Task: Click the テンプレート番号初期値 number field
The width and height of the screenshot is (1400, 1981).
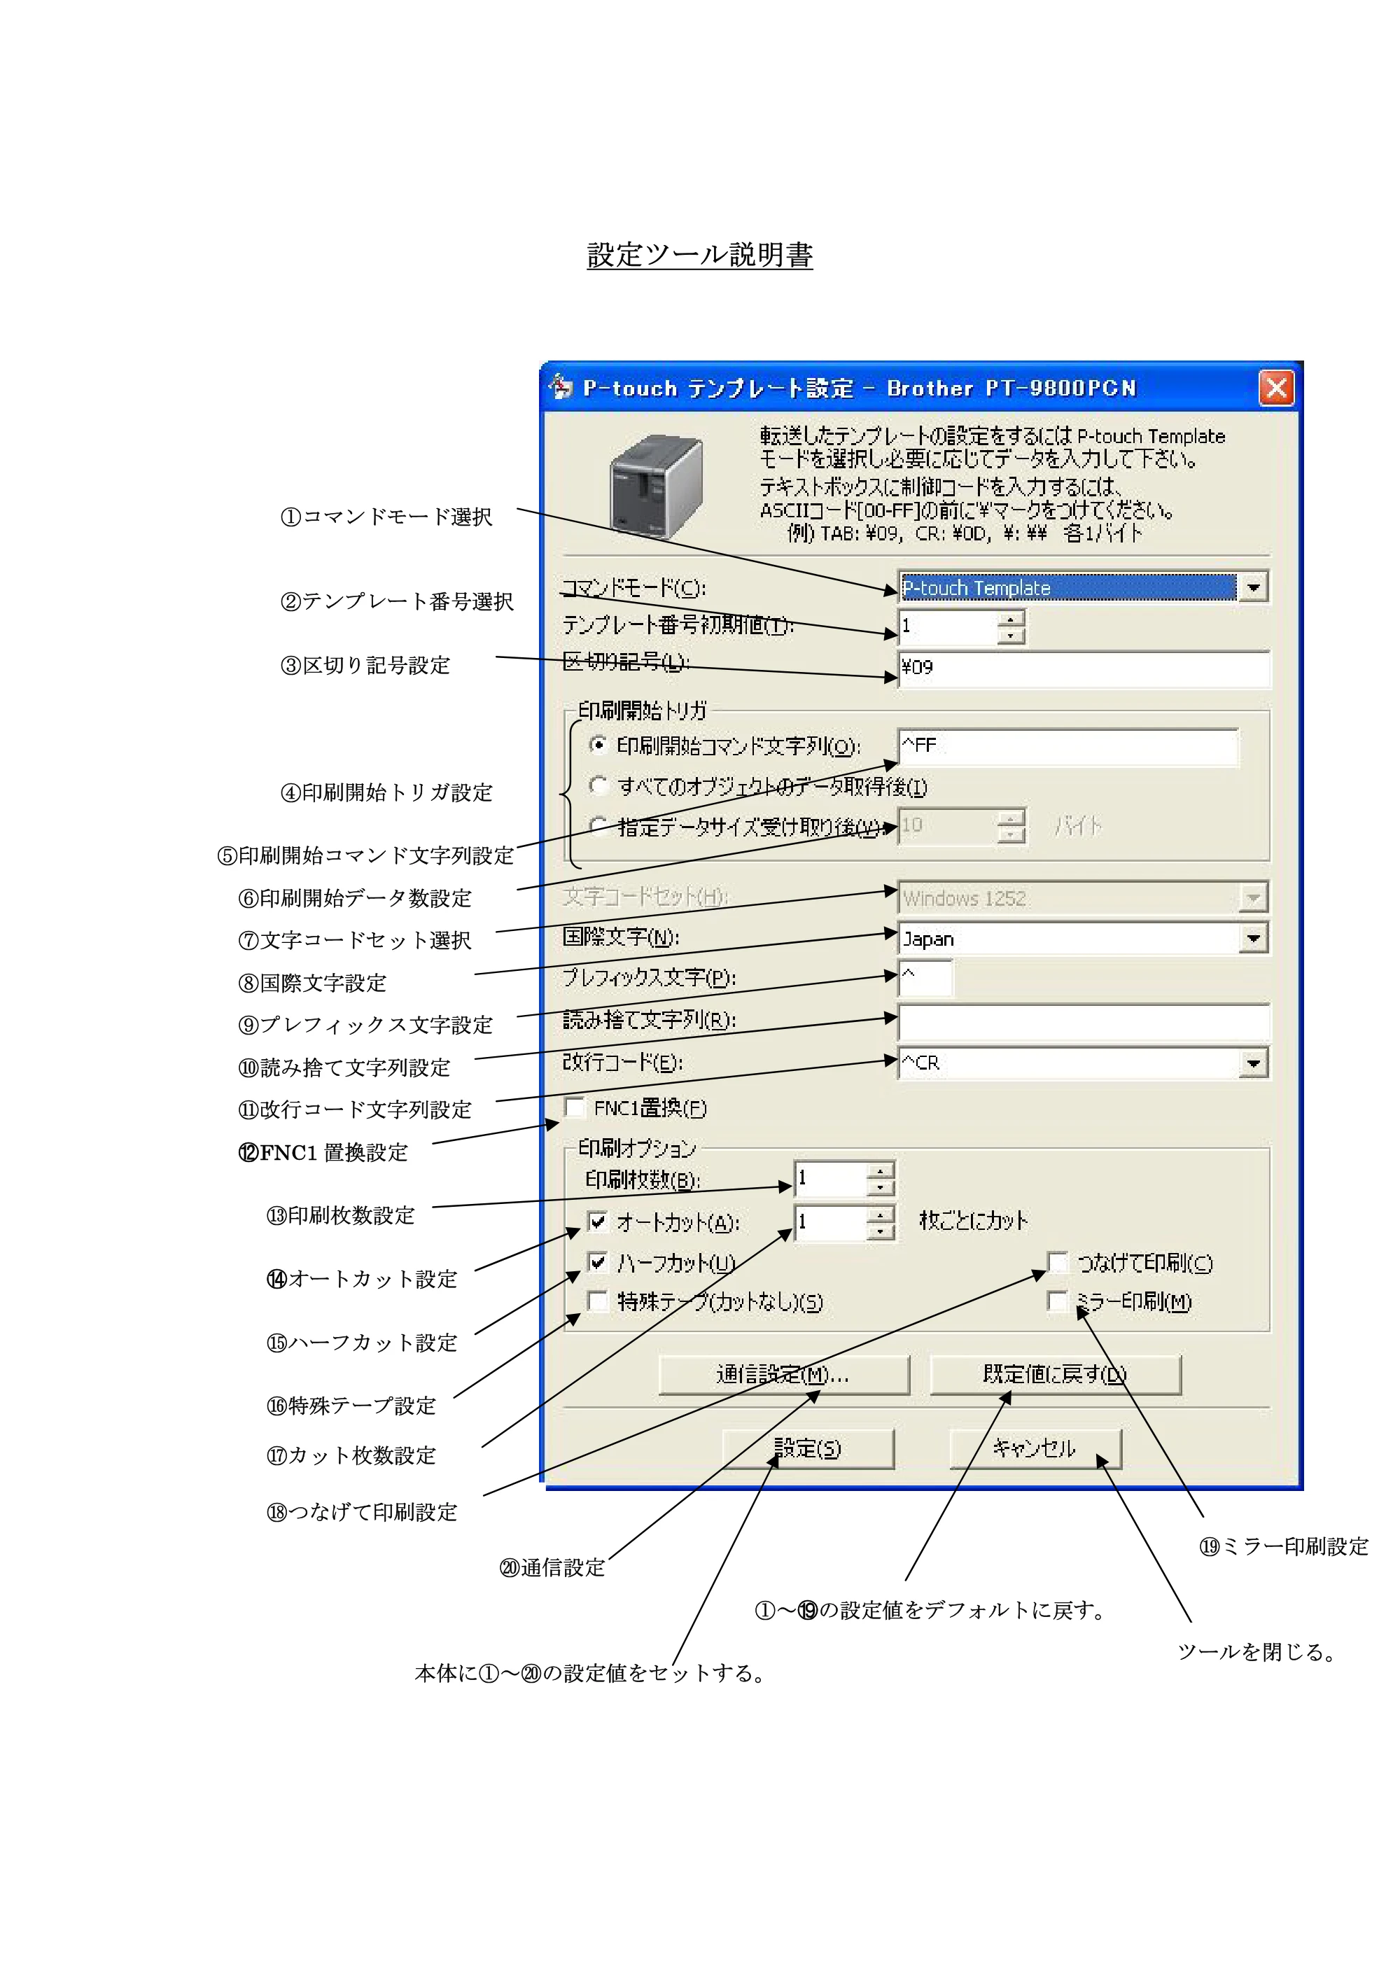Action: [x=947, y=627]
